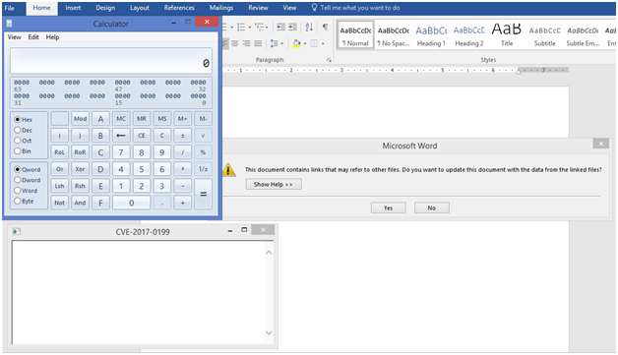Select the Dword radio button

click(x=18, y=180)
